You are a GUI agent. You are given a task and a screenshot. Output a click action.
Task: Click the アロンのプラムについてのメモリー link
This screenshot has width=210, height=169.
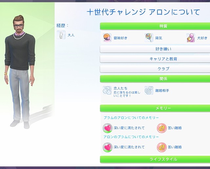131,137
